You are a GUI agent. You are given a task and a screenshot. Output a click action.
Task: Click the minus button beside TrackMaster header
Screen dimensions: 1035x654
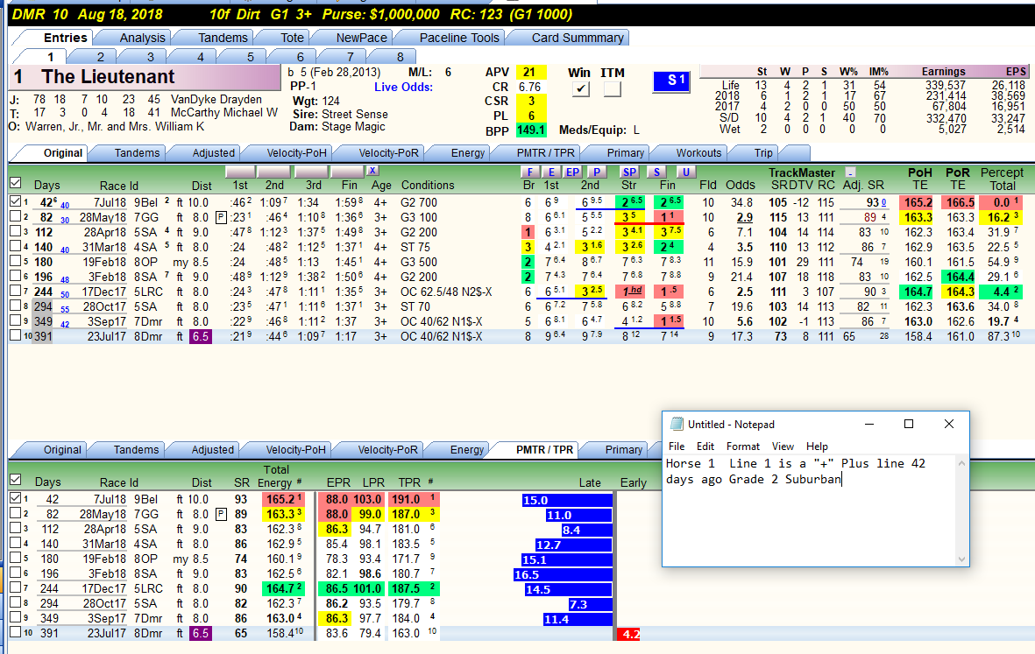(851, 172)
